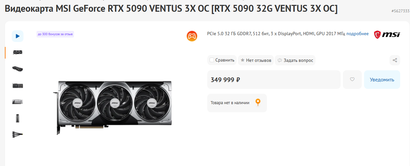This screenshot has width=410, height=166.
Task: Click the orange map pin icon
Action: 258,103
